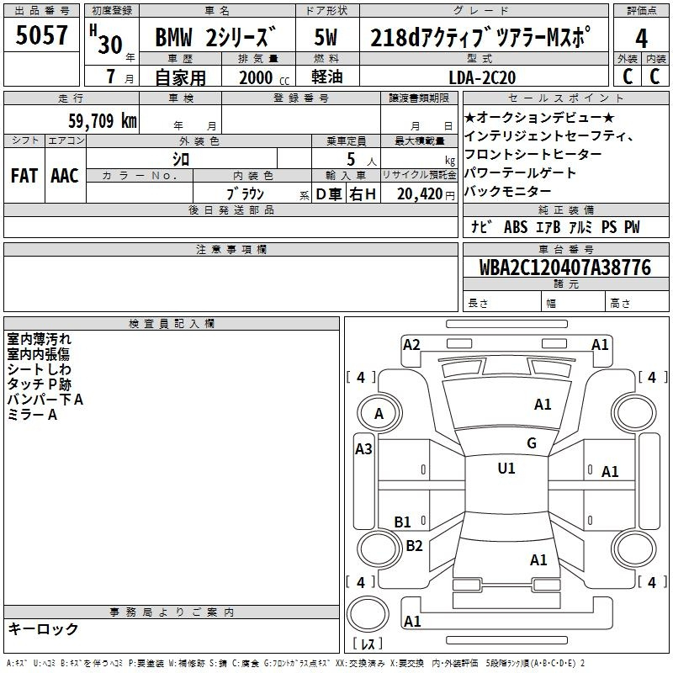
Task: Select the recycle deposit 20,420円
Action: coord(426,194)
